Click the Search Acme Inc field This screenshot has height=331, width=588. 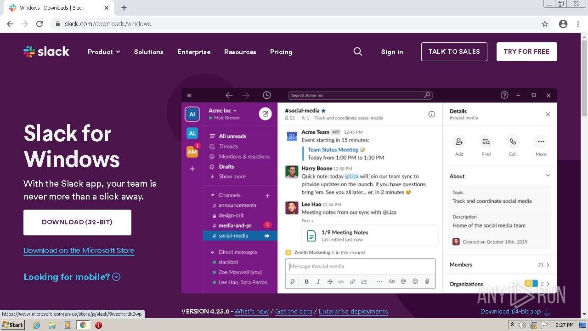coord(360,95)
